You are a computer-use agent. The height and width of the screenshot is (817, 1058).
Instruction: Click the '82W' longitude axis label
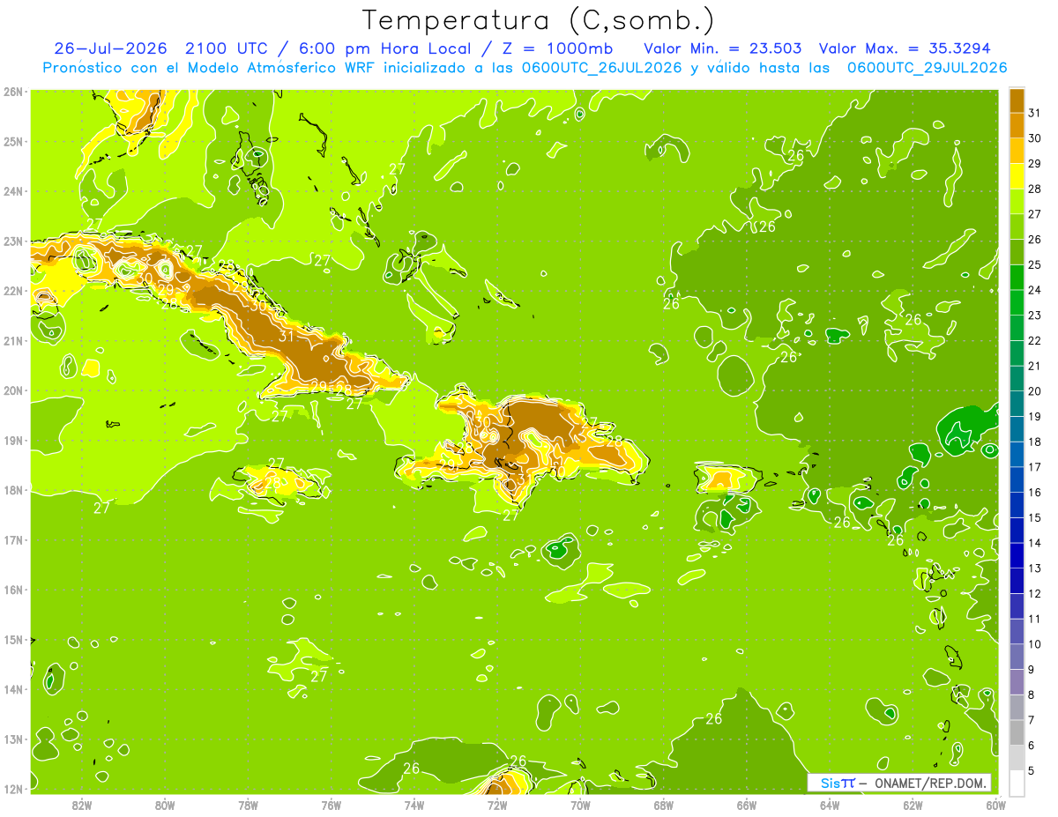click(x=82, y=806)
